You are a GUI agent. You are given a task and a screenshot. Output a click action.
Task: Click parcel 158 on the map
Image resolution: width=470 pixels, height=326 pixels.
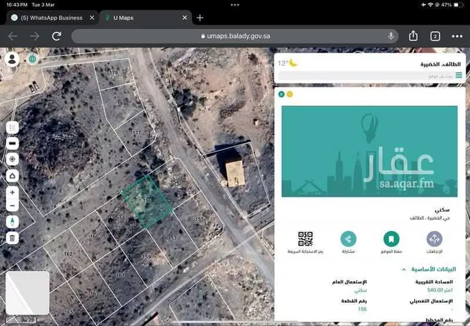pos(121,218)
